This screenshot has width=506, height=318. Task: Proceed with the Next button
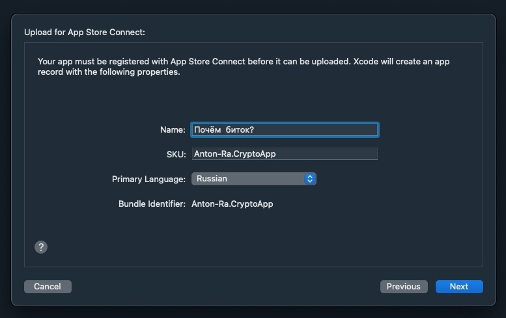tap(459, 287)
